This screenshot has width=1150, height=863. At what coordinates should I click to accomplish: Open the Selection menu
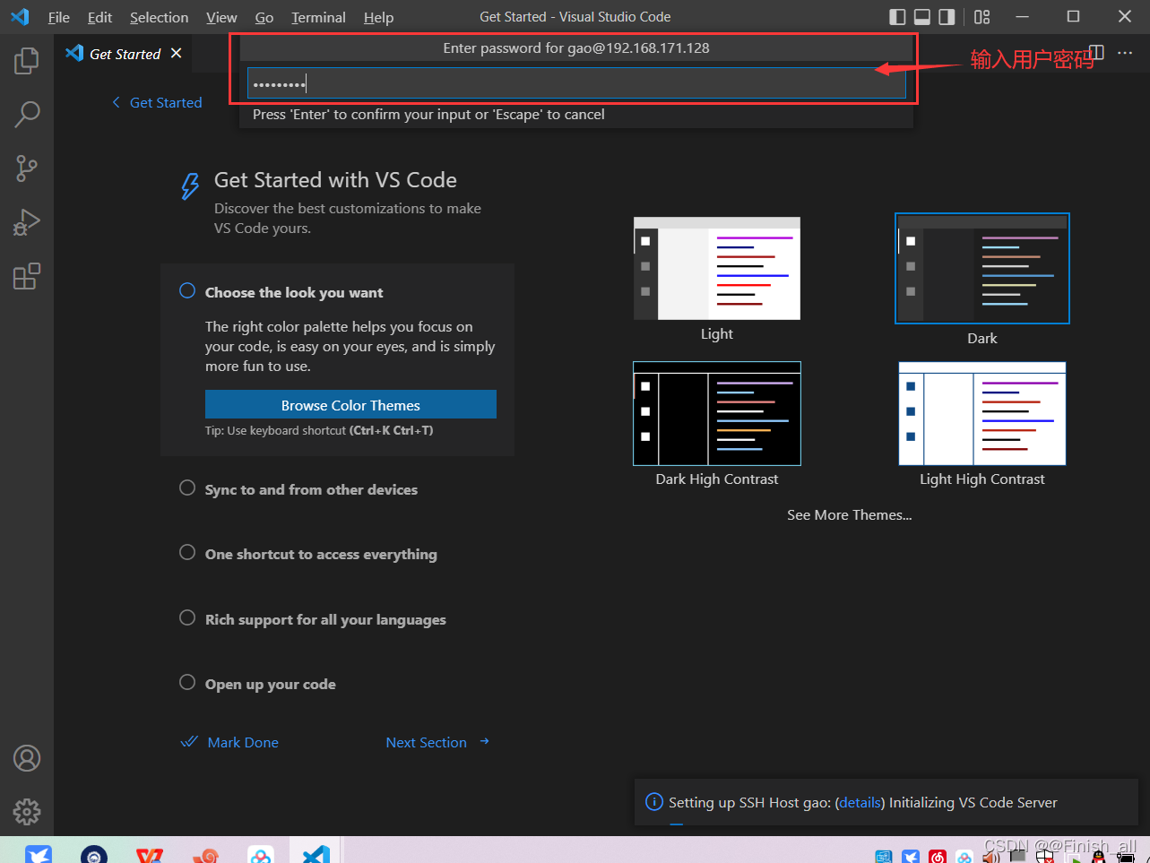click(159, 17)
